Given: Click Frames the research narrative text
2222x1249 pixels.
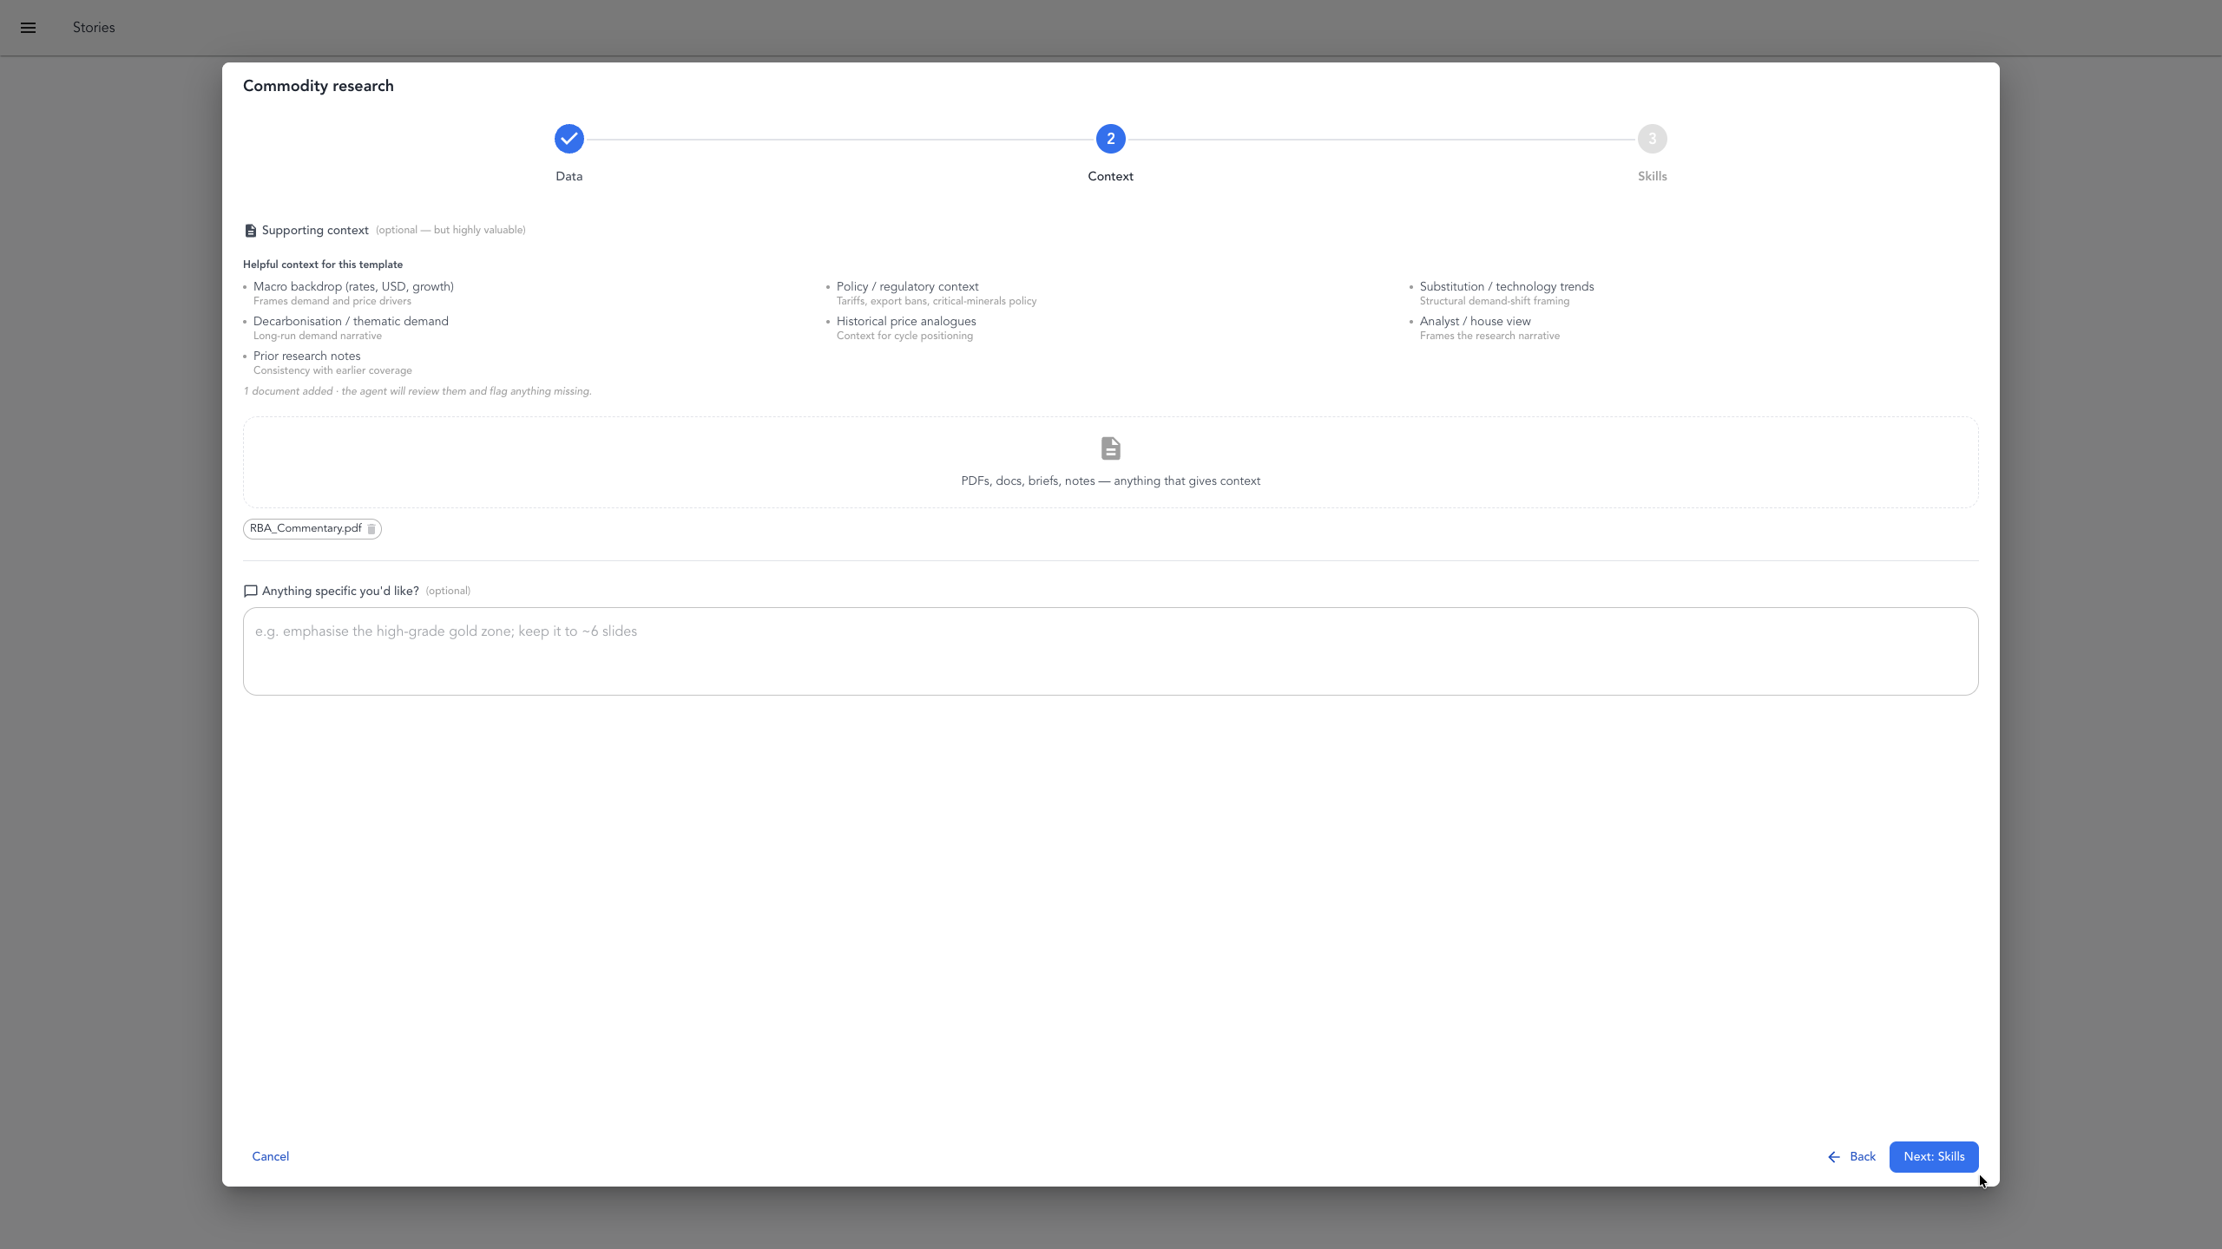Looking at the screenshot, I should coord(1489,336).
